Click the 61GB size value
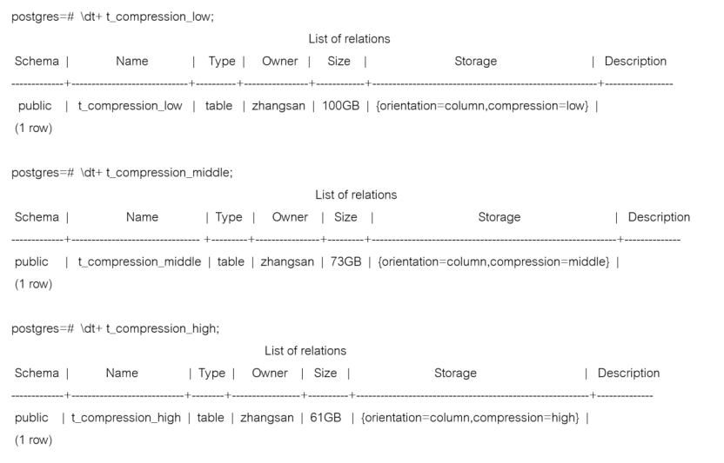 point(325,417)
